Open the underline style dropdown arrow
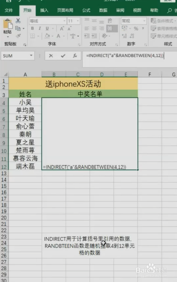Image resolution: width=177 pixels, height=282 pixels. [x=53, y=28]
